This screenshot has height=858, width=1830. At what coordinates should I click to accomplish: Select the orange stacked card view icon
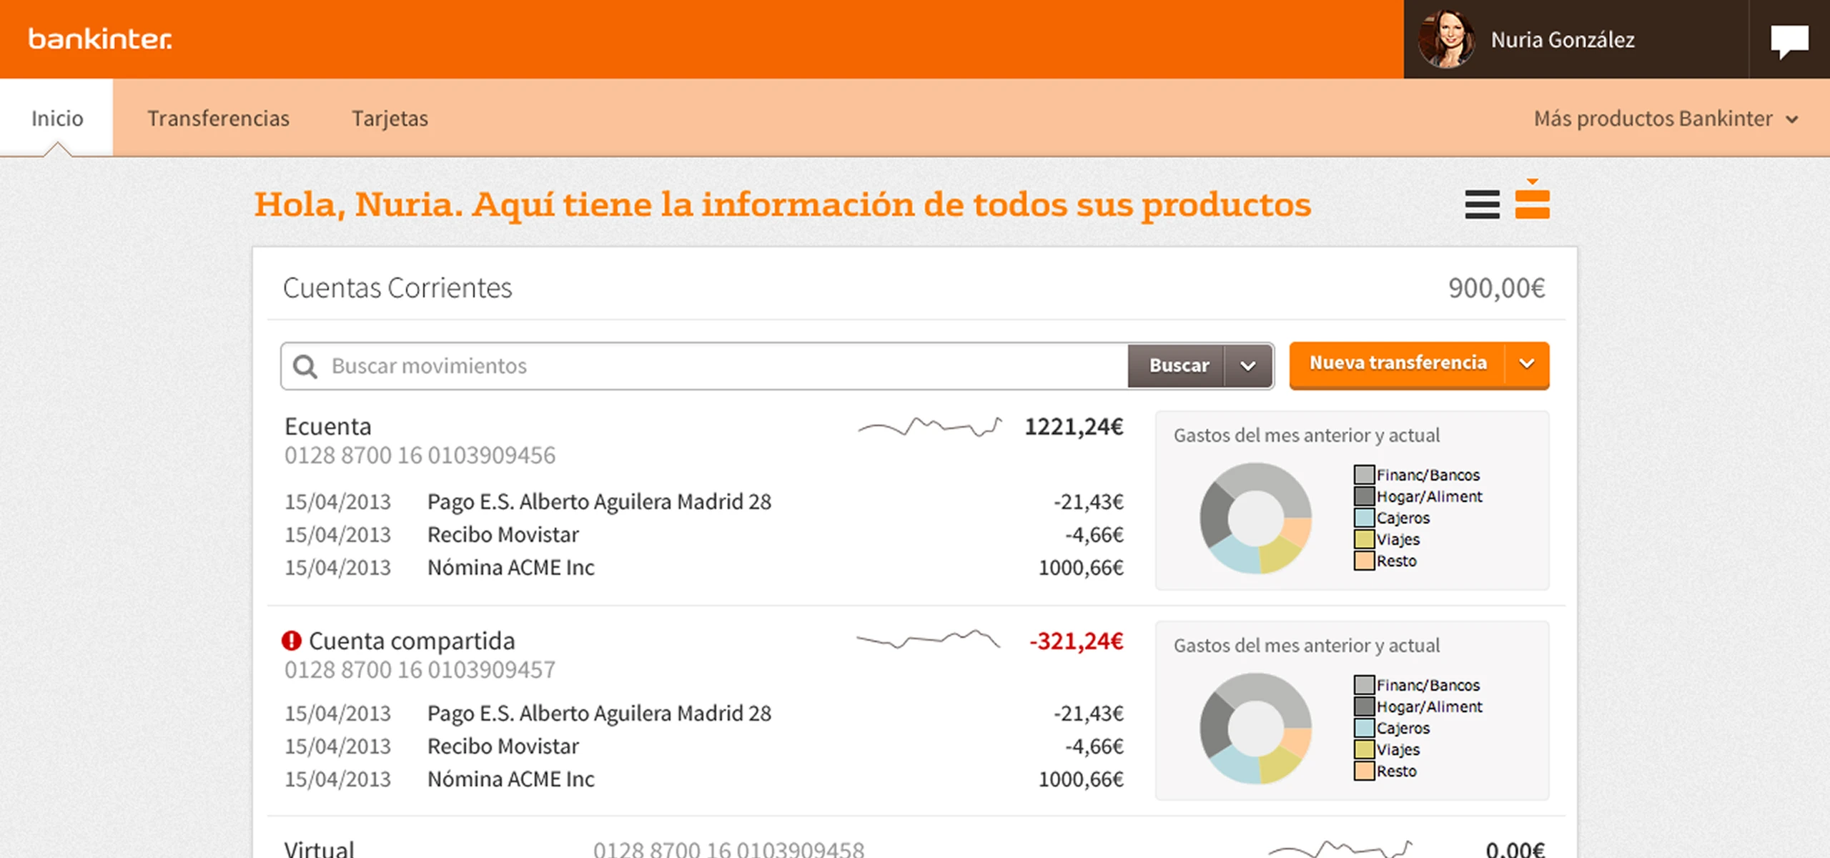(x=1532, y=203)
